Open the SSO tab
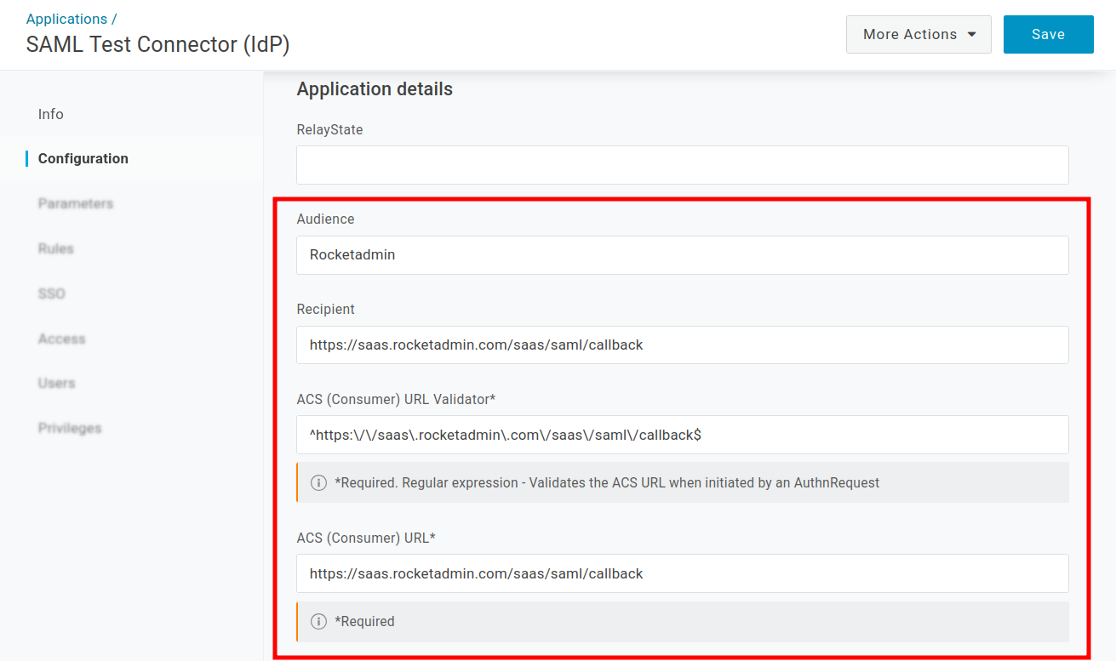 [x=52, y=293]
